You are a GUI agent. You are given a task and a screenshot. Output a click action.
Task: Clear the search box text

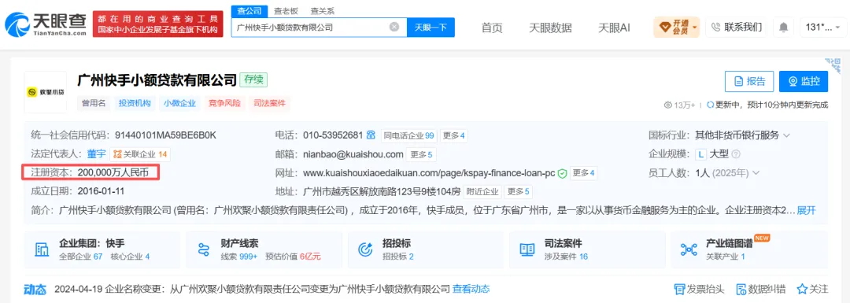click(x=394, y=27)
